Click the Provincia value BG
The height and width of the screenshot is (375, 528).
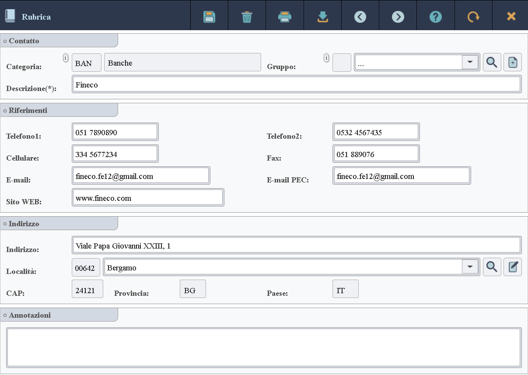coord(193,289)
